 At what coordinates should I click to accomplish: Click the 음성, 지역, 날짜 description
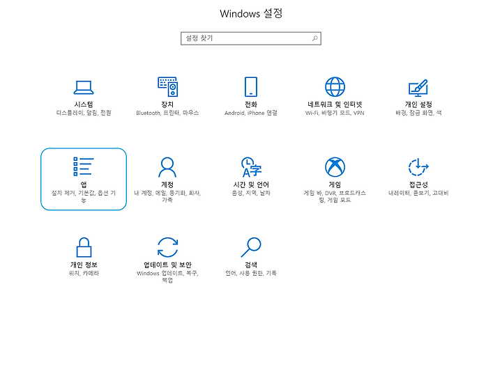(251, 193)
